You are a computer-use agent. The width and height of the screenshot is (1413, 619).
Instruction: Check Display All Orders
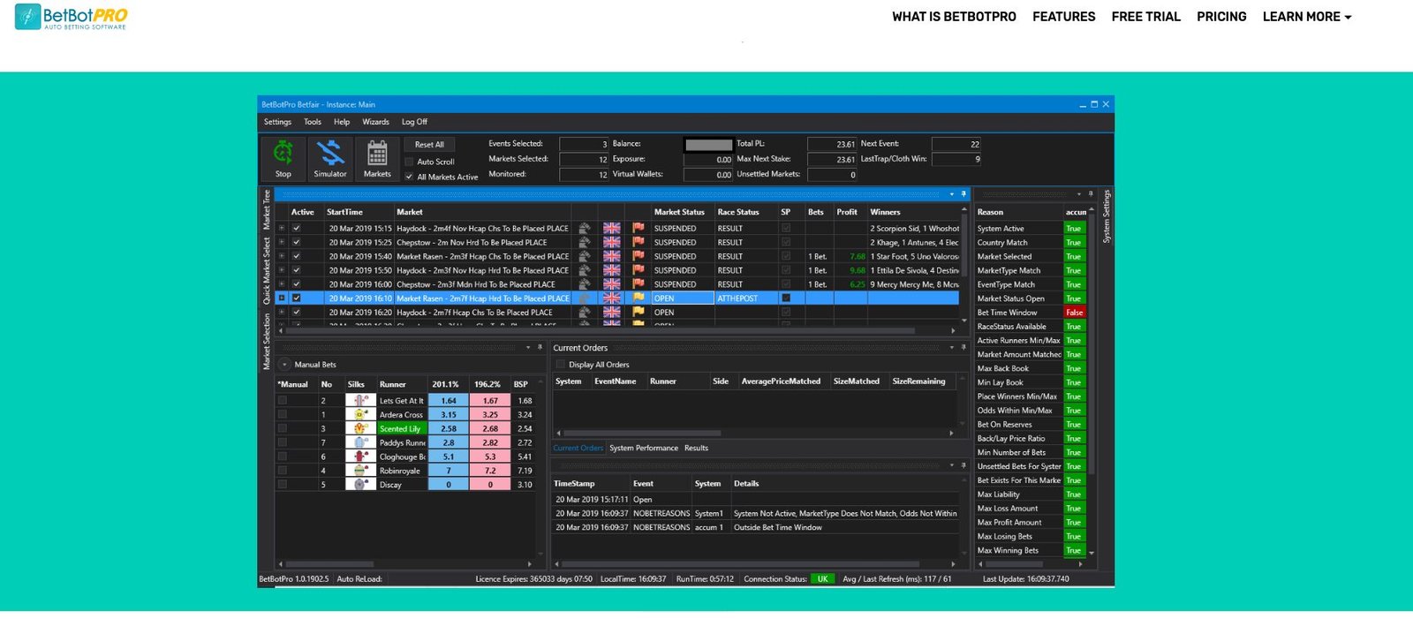[560, 364]
